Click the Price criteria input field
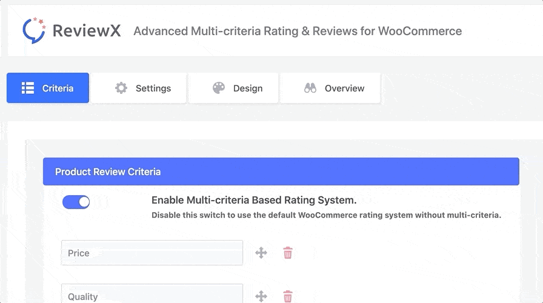543x303 pixels. pos(152,253)
